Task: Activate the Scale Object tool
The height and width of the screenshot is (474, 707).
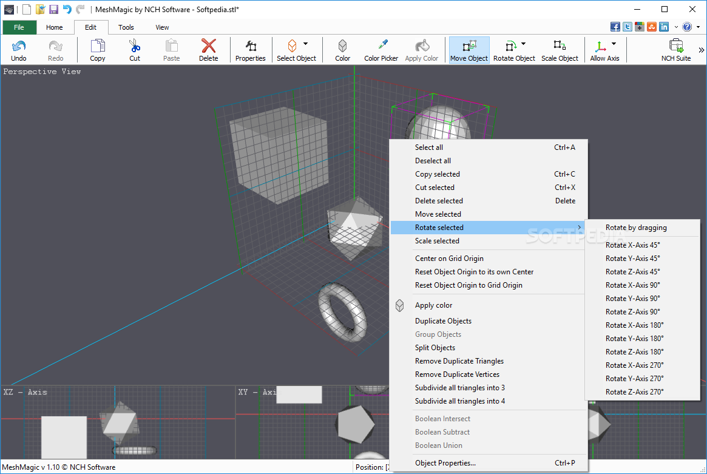Action: point(560,50)
